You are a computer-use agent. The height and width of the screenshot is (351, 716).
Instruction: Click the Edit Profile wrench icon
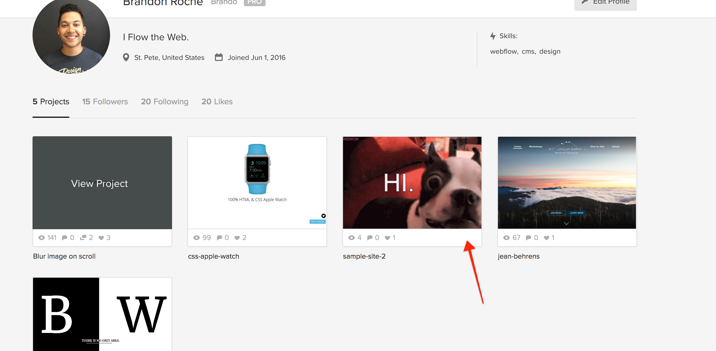(585, 2)
